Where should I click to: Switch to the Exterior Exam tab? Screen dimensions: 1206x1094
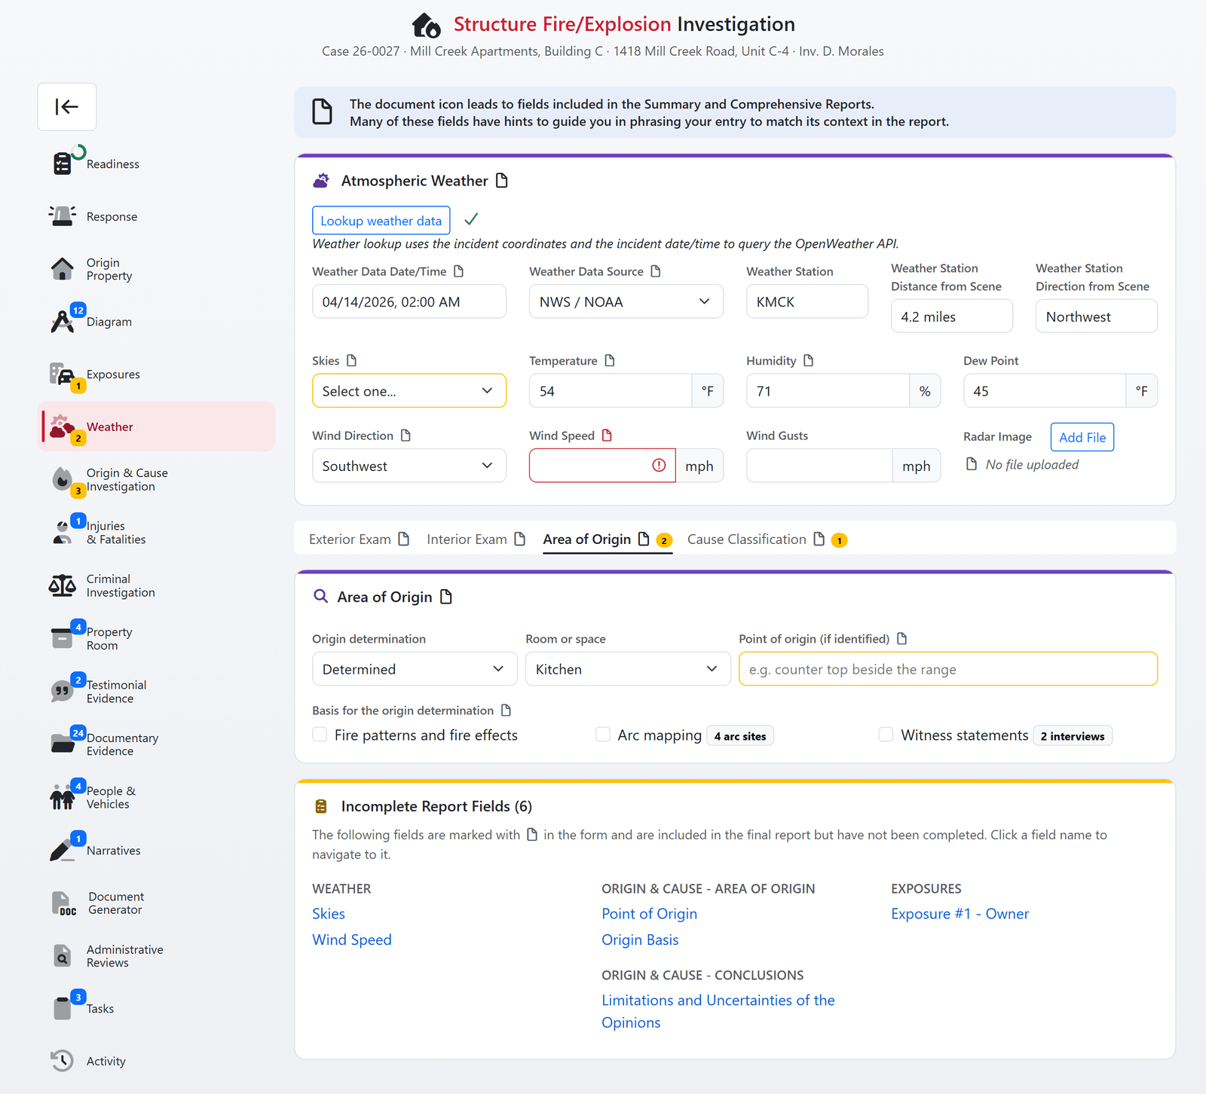point(359,539)
